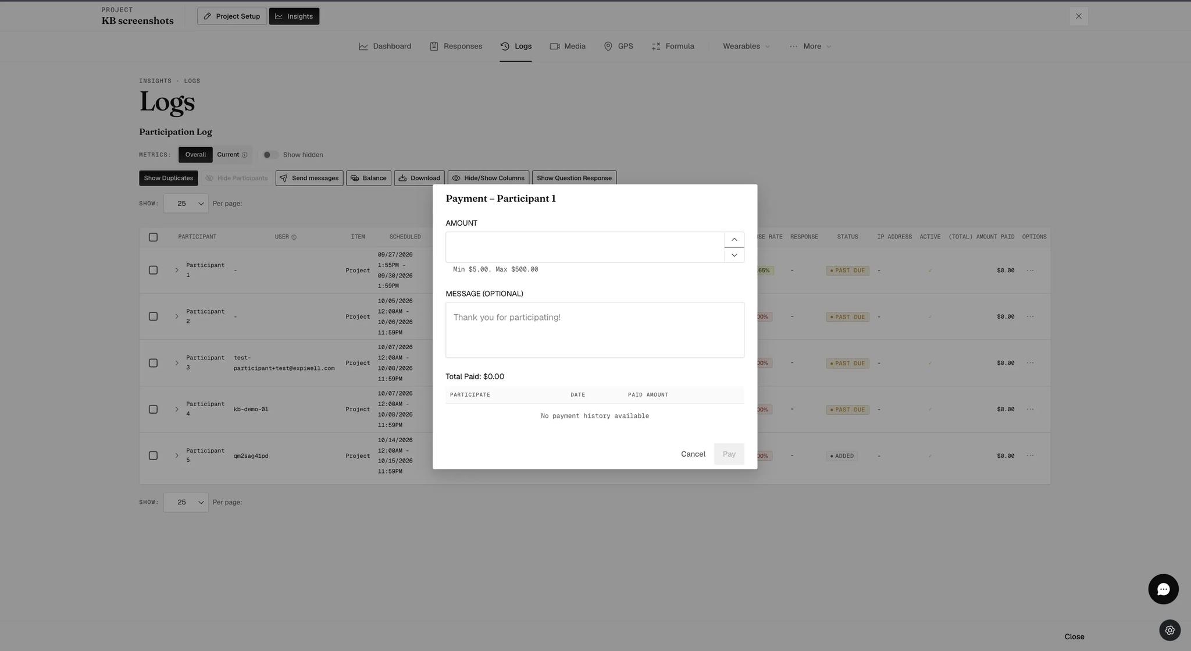Open the bottom Show per-page dropdown
The height and width of the screenshot is (651, 1191).
coord(186,503)
